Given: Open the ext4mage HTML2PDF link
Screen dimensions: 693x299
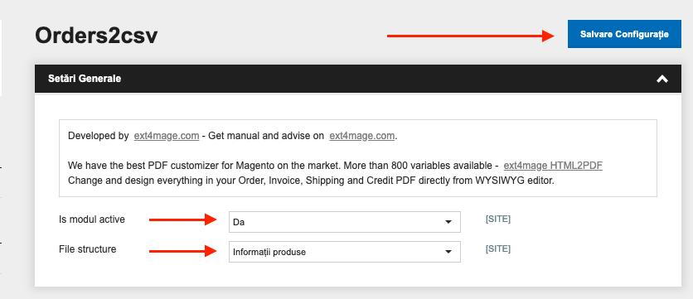Looking at the screenshot, I should (x=553, y=166).
